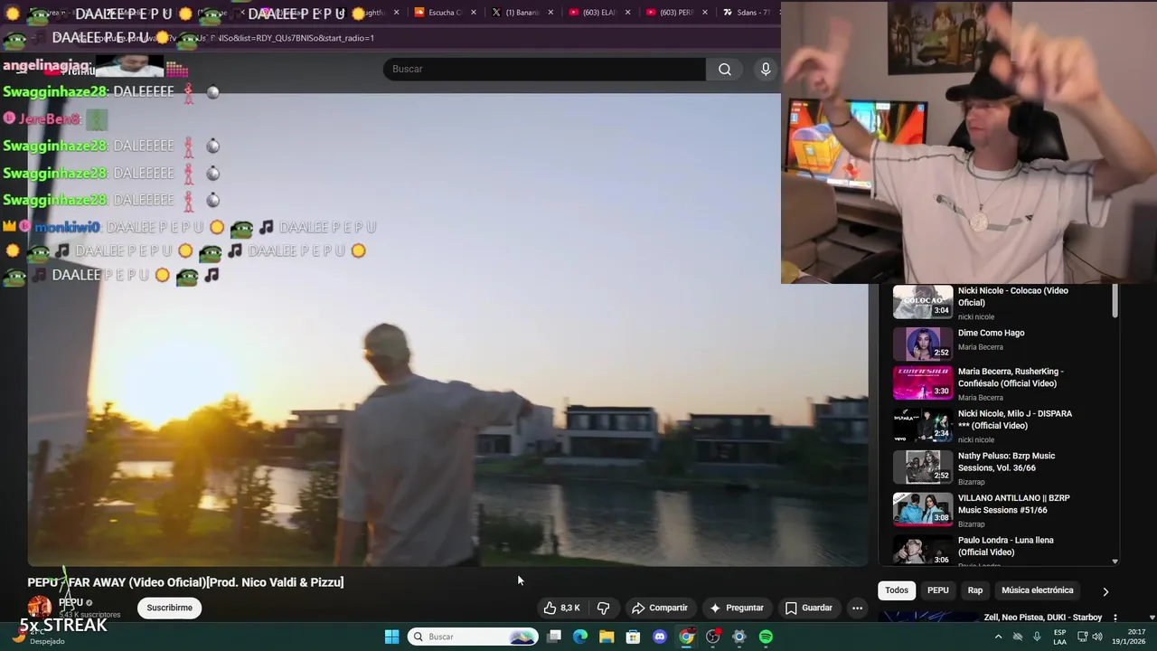Click the YouTube search magnifier icon
The image size is (1157, 651).
725,70
